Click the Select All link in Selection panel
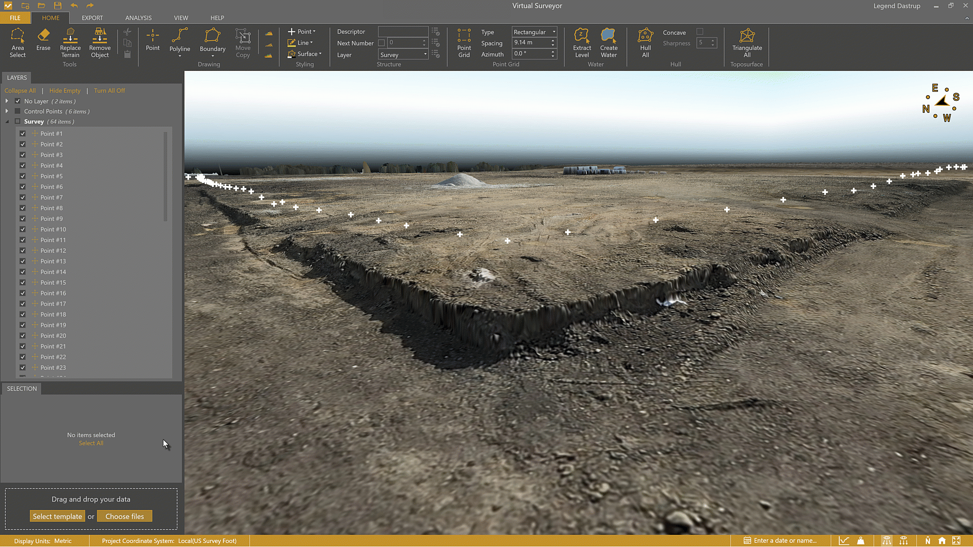The image size is (973, 547). click(x=91, y=443)
